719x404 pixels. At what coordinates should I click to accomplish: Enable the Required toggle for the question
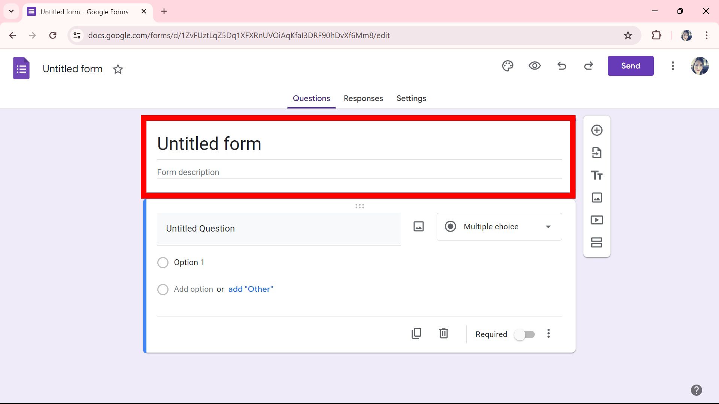(x=524, y=334)
